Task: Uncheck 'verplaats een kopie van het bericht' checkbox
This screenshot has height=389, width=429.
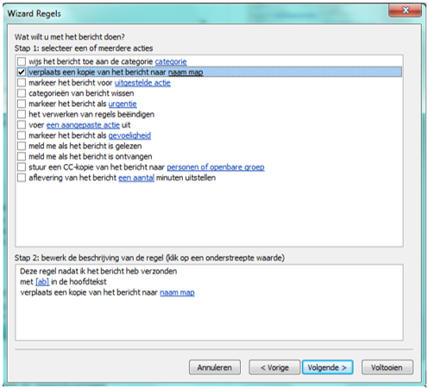Action: pyautogui.click(x=22, y=72)
